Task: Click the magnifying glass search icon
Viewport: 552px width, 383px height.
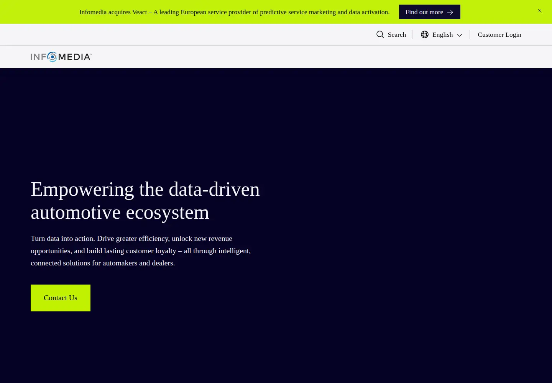Action: click(x=380, y=34)
